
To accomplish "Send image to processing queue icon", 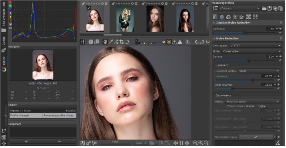I will pyautogui.click(x=88, y=143).
